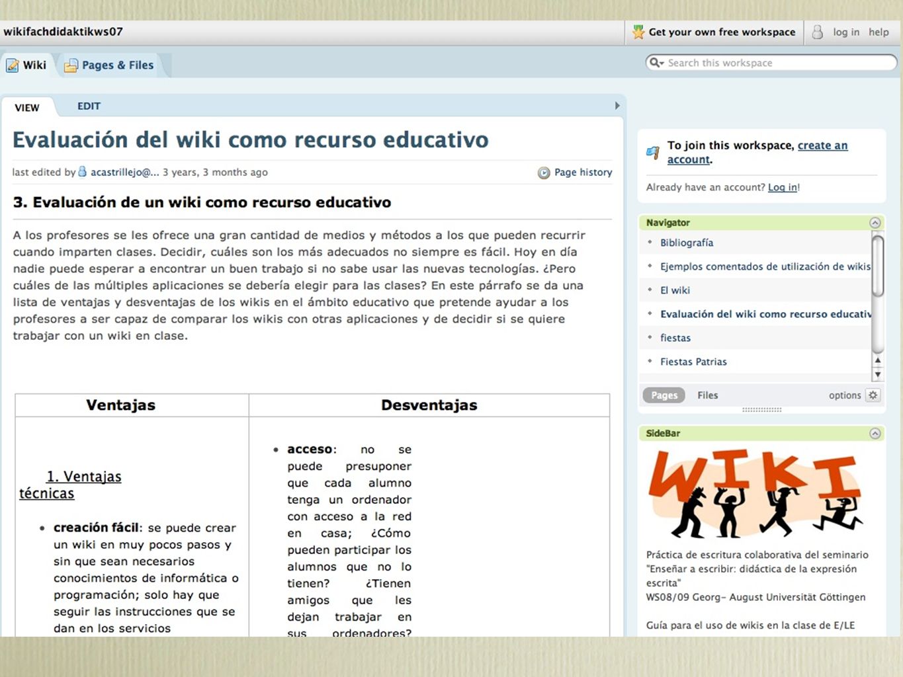Click the bold word acceso in Desventajas
Viewport: 903px width, 677px height.
(310, 450)
